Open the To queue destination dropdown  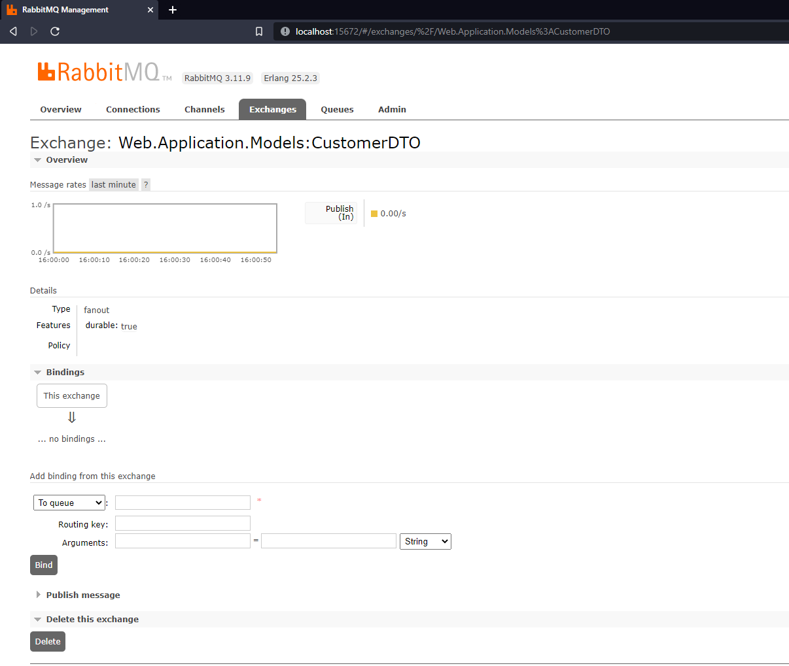click(x=69, y=503)
